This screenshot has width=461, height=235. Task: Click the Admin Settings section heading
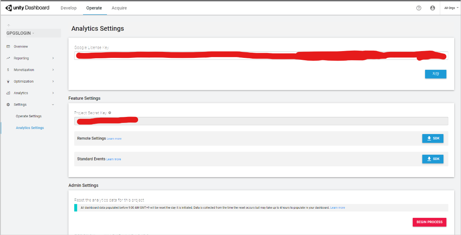(x=83, y=186)
